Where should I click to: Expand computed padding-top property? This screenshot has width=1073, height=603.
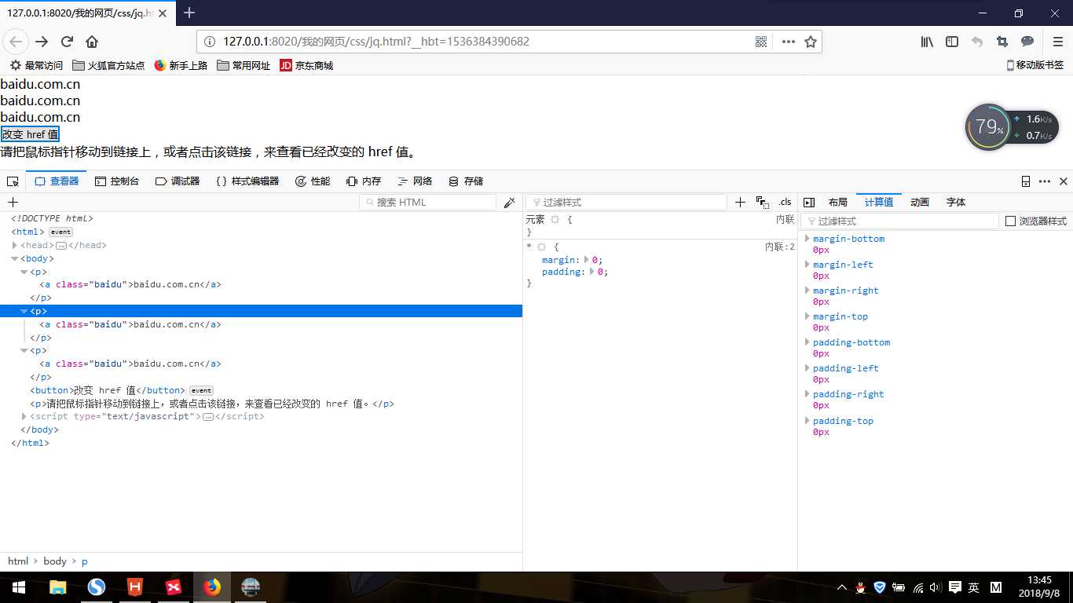coord(807,421)
